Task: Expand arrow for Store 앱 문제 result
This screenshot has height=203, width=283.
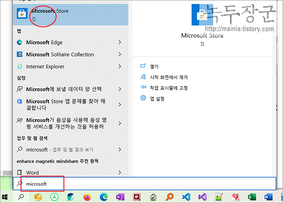Action: click(120, 105)
